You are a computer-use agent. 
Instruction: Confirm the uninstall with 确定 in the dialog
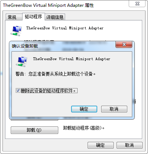point(84,109)
